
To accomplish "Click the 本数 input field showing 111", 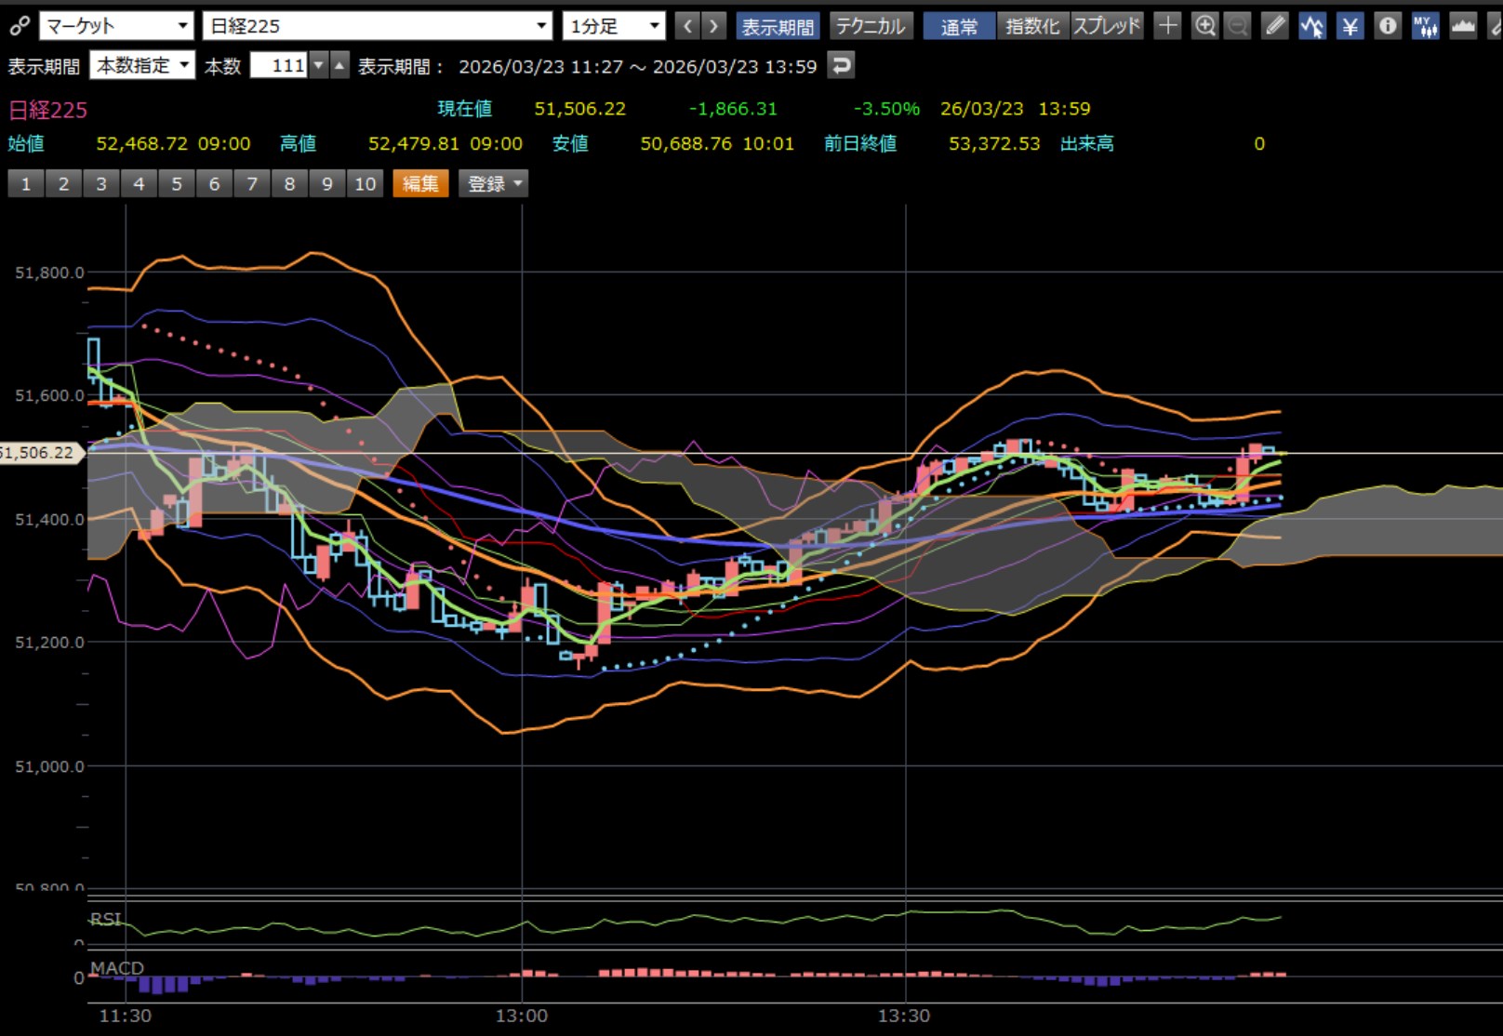I will [x=279, y=66].
